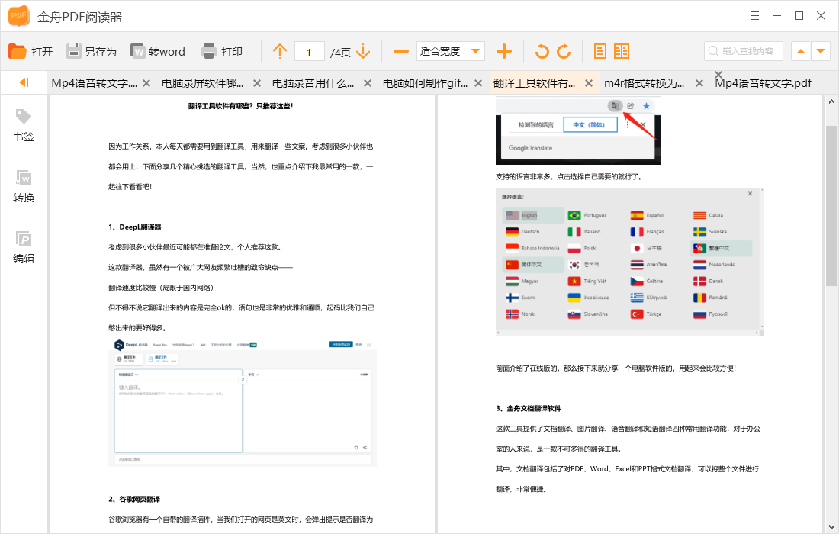Close the Mp4语音转文字.pdf tab
Viewport: 839px width, 534px height.
click(x=718, y=74)
